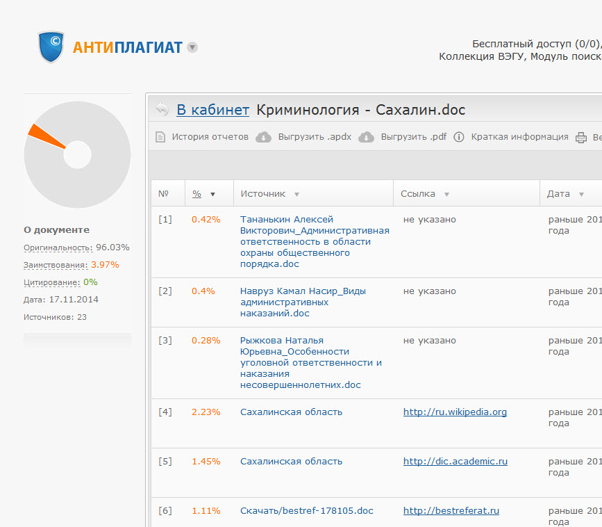Open the Источник column dropdown arrow
Screen dimensions: 602x527
(x=296, y=194)
